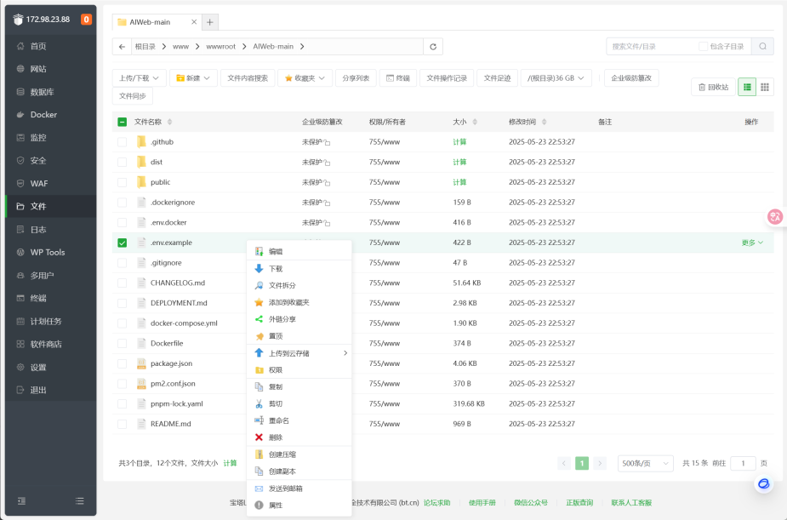Open the blue support chat bubble

pos(764,483)
